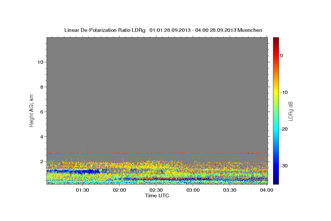Click the 04:00 time tick label
Viewport: 331px width, 221px height.
point(267,190)
